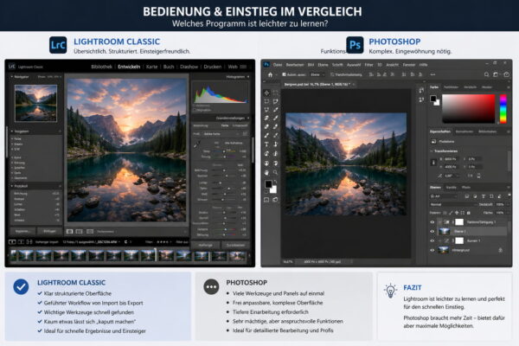Image resolution: width=519 pixels, height=346 pixels.
Task: Click the Vorherige button in Lightroom right panel
Action: [x=206, y=246]
